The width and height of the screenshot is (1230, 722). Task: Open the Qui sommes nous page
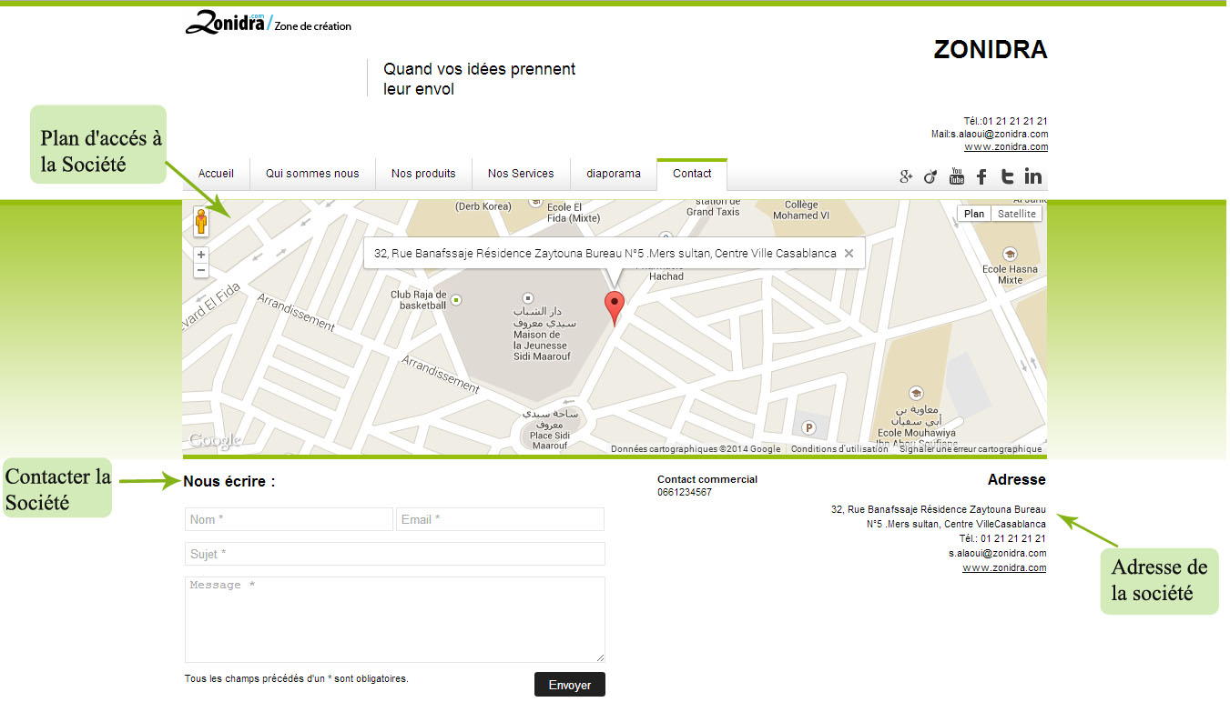coord(312,174)
